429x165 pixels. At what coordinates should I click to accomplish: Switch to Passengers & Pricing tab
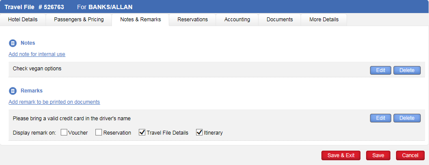79,20
